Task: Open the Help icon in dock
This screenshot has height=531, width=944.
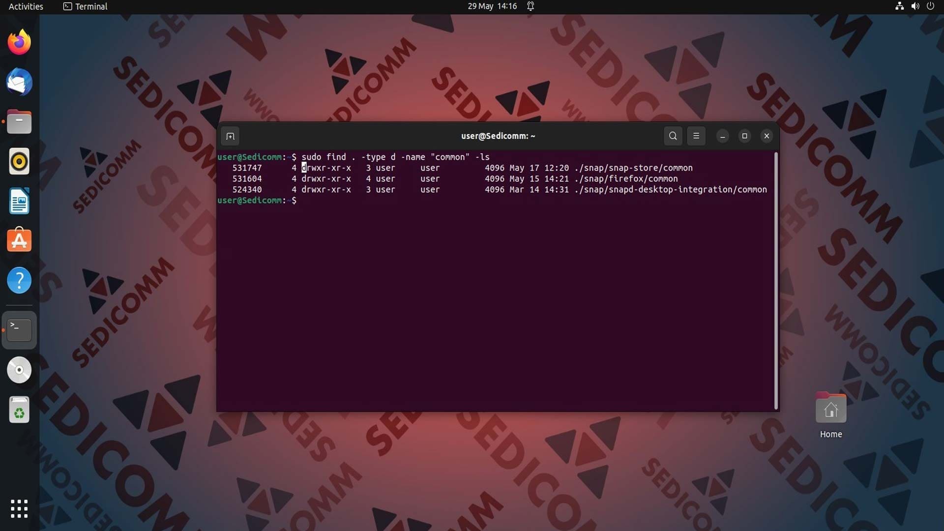Action: coord(19,280)
